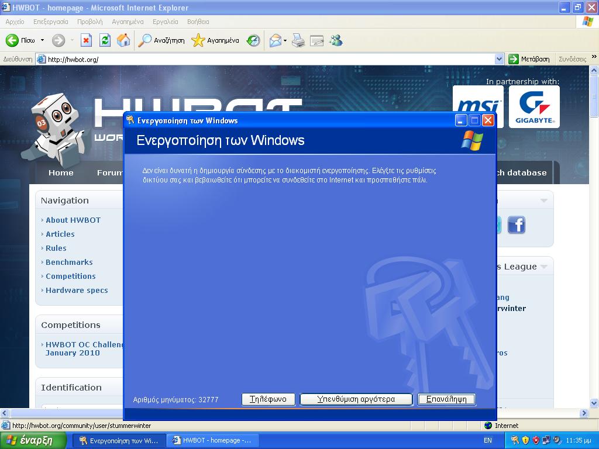Click the GIGABYTE partner logo
Viewport: 599px width, 449px height.
[535, 106]
